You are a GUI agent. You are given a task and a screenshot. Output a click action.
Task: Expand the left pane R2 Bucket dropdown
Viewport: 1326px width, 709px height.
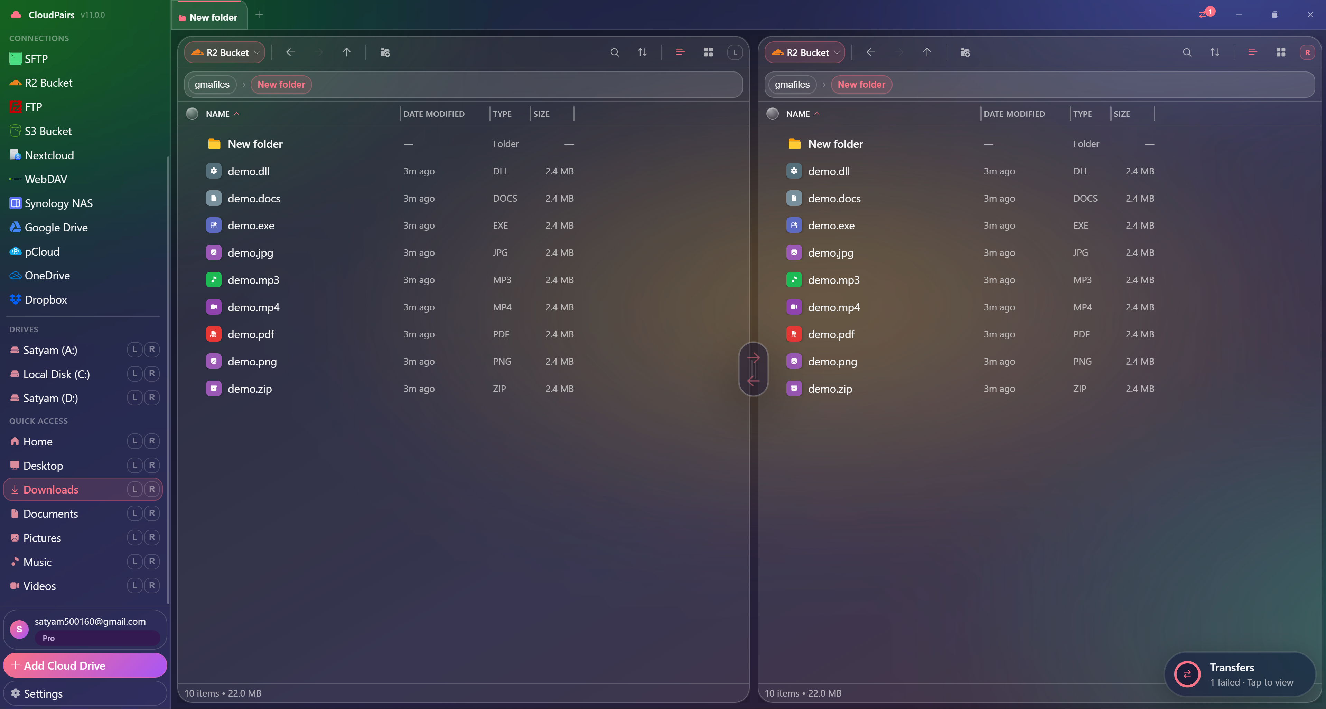click(x=225, y=52)
